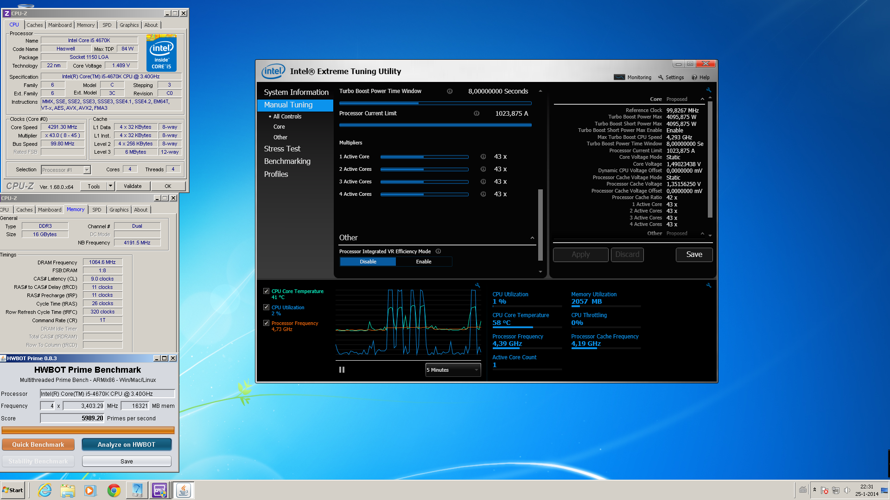Screen dimensions: 890x500
Task: Collapse the Other section in tuning panel
Action: 532,238
